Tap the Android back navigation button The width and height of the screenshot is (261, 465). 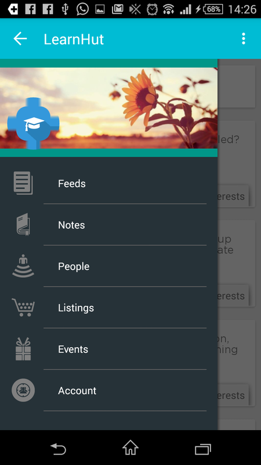tap(58, 448)
